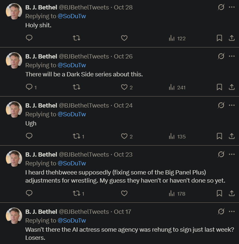Bookmark the Big Panel Plus tweet
The width and height of the screenshot is (239, 244).
pyautogui.click(x=219, y=193)
